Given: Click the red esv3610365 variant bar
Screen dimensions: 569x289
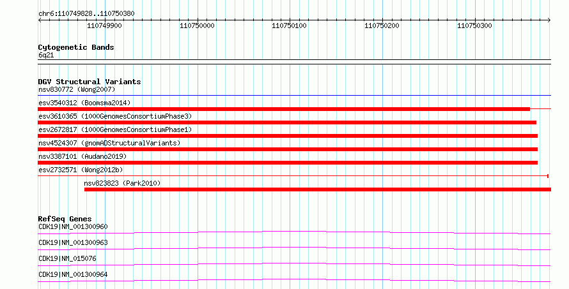Looking at the screenshot, I should (x=287, y=122).
